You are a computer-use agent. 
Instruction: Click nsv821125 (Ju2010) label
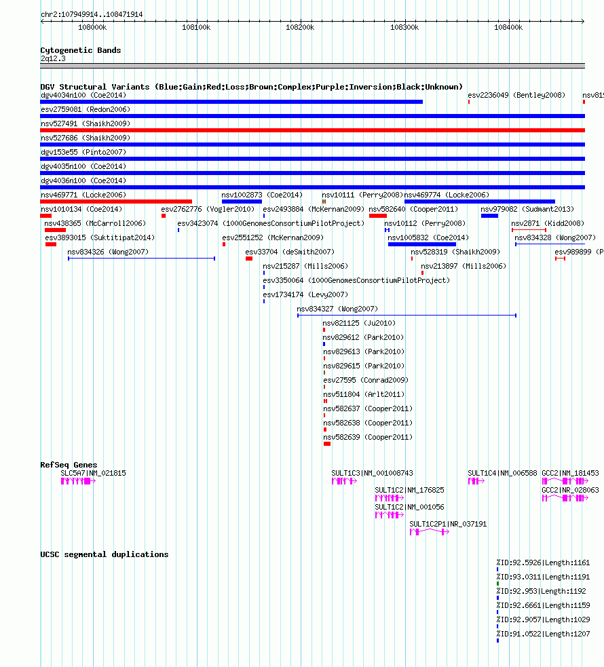[360, 323]
